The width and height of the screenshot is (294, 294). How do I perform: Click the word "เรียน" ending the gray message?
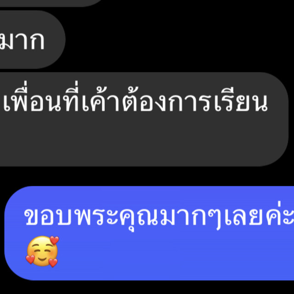pos(242,99)
